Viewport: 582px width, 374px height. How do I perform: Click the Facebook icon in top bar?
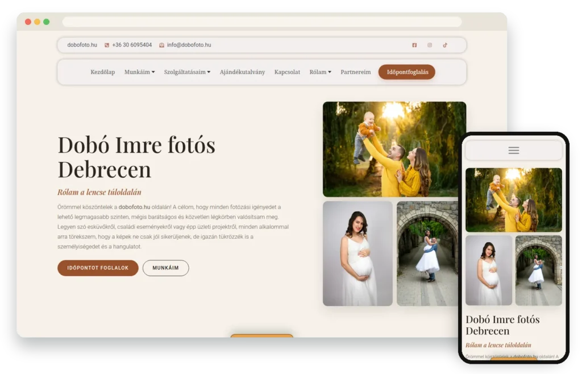pyautogui.click(x=414, y=45)
